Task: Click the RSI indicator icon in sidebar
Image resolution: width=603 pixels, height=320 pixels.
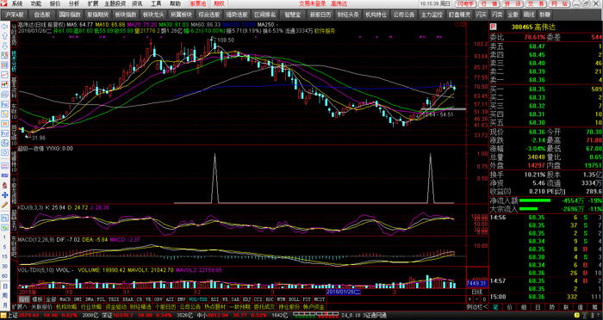Action: (5, 175)
